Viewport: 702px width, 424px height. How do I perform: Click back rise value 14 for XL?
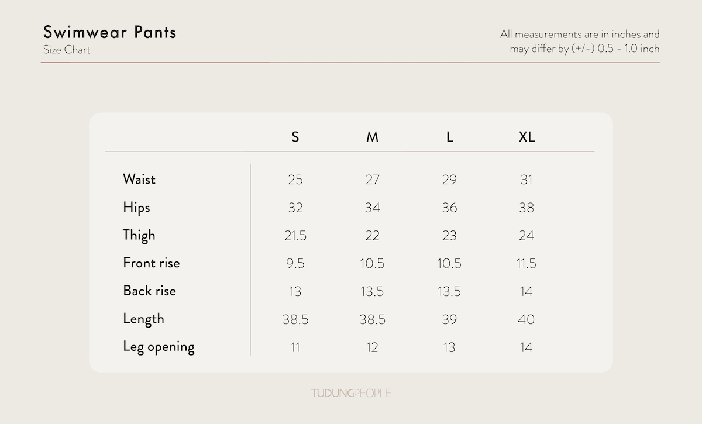point(526,291)
